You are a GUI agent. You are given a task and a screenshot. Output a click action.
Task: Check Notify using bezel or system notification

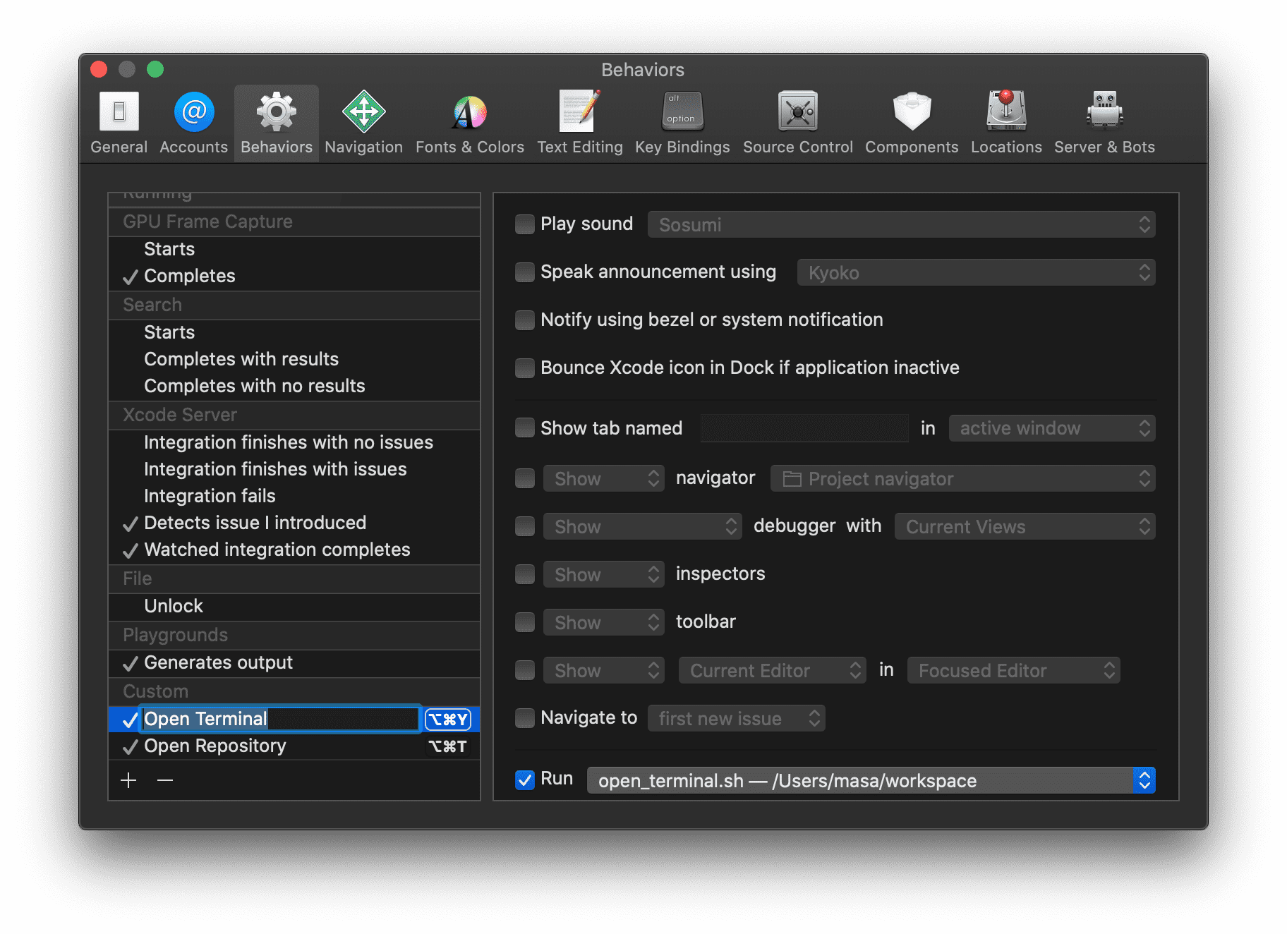point(524,320)
